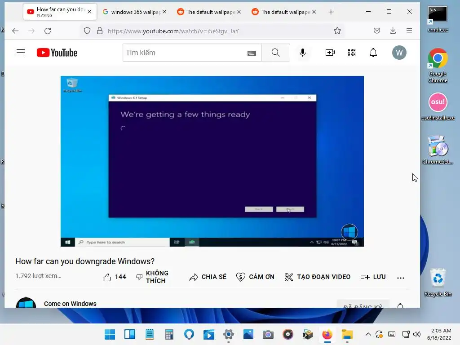Open Firefox tracking protection shield
Viewport: 460px width, 345px height.
coord(87,31)
